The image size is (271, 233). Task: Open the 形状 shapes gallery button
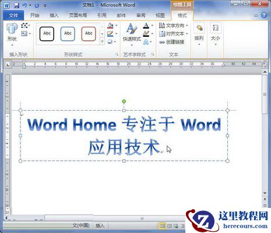click(x=12, y=34)
